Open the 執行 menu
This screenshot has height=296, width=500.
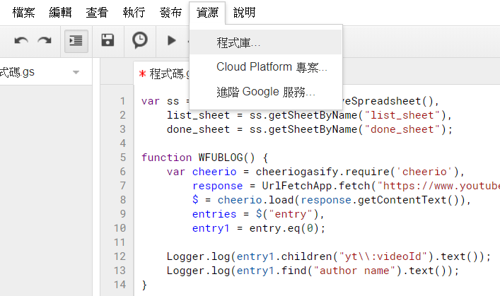point(134,13)
